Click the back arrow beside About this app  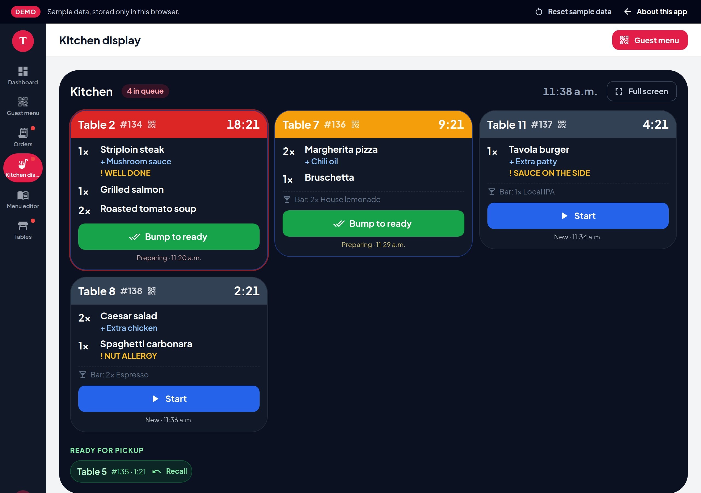click(x=627, y=12)
